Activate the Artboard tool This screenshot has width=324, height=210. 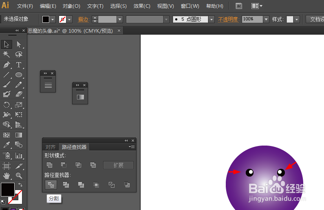tap(7, 166)
